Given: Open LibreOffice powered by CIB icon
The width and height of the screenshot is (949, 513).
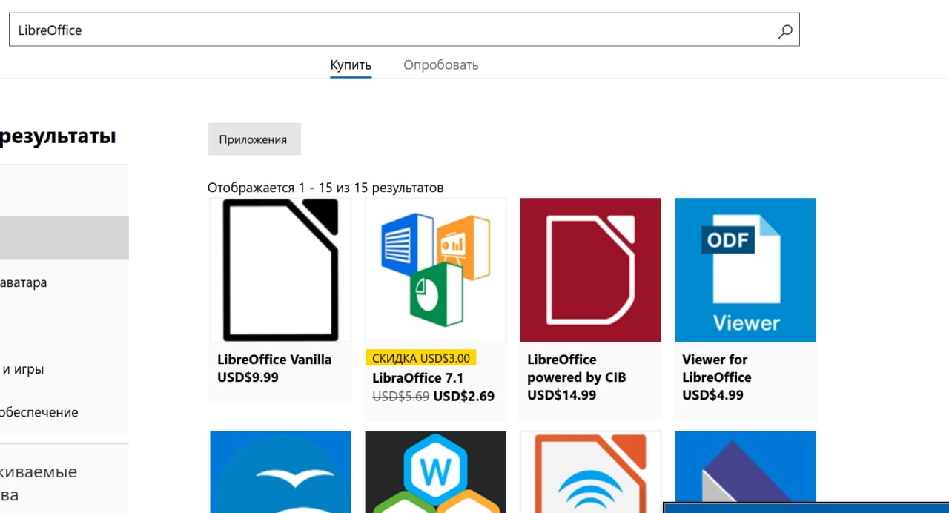Looking at the screenshot, I should [590, 270].
